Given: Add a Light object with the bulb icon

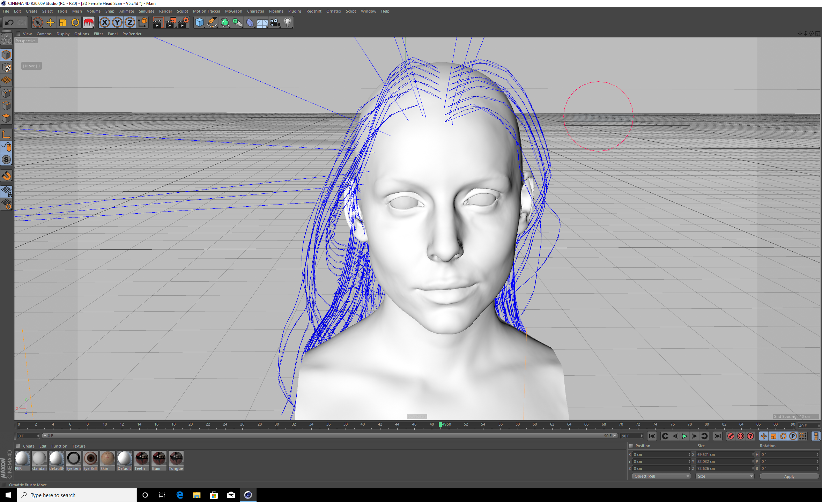Looking at the screenshot, I should 287,23.
